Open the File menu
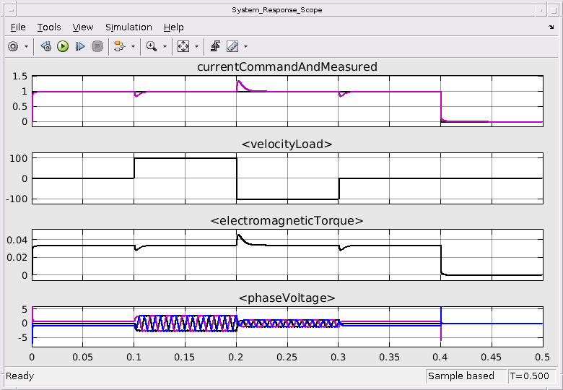Viewport: 563px width, 390px height. (x=18, y=27)
